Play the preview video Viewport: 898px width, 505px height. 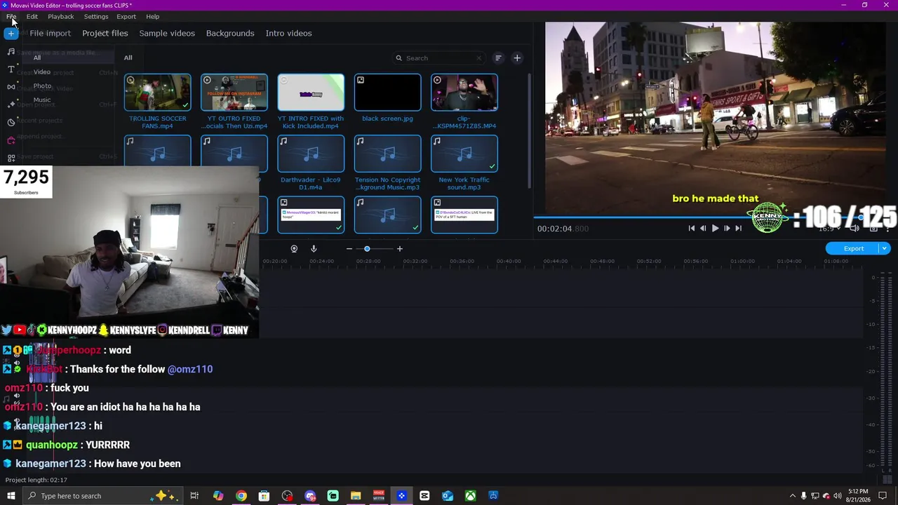[715, 228]
